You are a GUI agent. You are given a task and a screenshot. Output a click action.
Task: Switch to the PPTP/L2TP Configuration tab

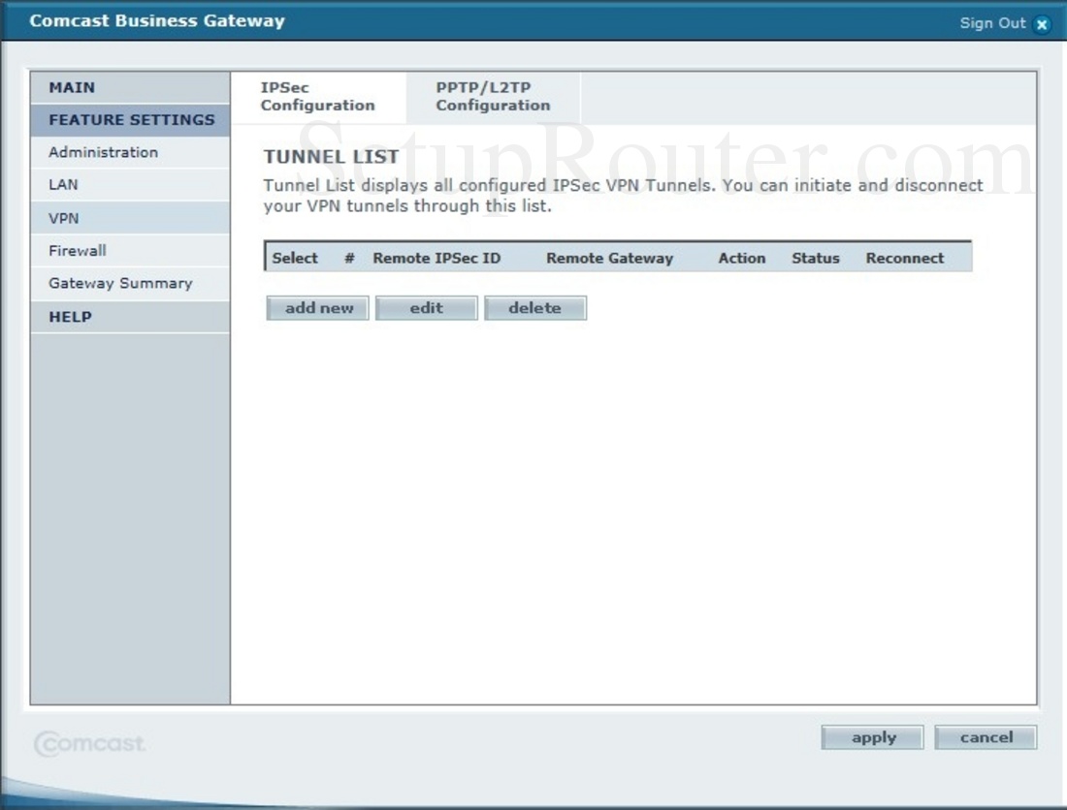pos(493,97)
